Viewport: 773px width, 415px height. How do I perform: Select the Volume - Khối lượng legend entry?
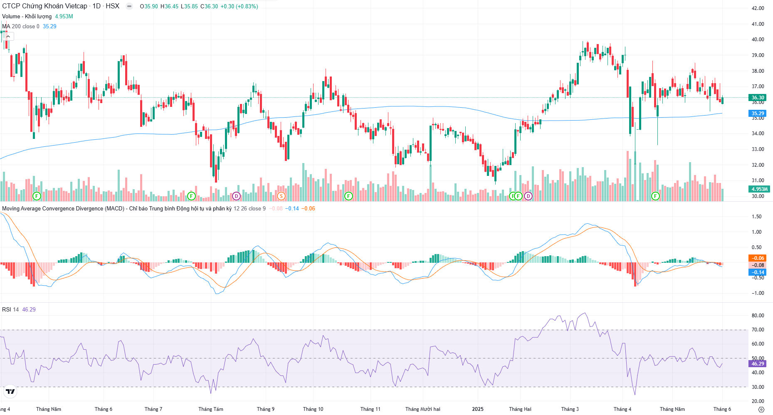click(x=27, y=16)
